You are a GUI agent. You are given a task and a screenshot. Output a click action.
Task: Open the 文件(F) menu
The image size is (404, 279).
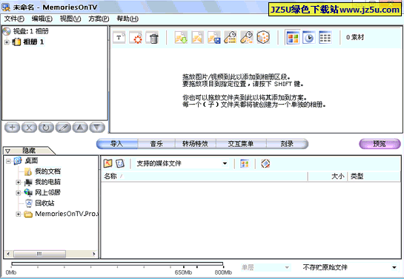[14, 19]
